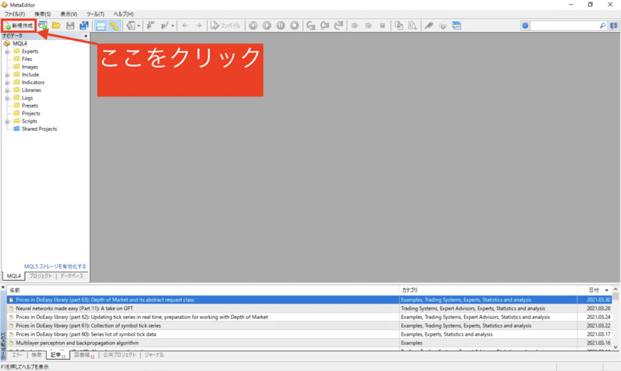Click the blue gear icon beside search box

[x=525, y=25]
